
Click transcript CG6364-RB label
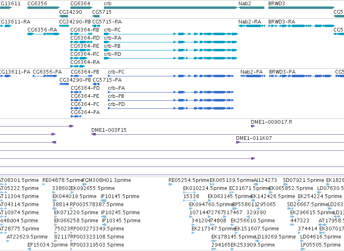point(84,30)
